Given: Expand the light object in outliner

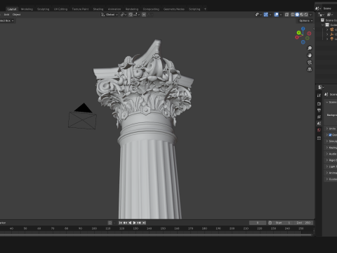Looking at the screenshot, I should click(327, 39).
